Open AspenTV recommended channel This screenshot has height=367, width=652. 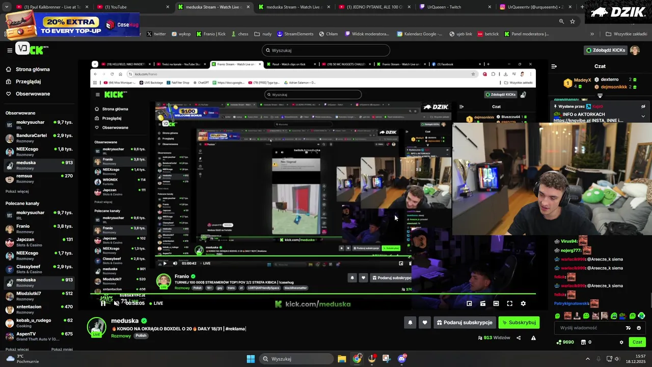tap(39, 336)
